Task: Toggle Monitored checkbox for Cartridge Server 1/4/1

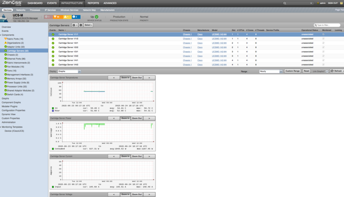Action: click(323, 61)
